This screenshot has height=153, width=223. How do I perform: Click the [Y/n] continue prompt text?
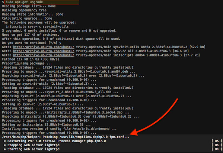[53, 43]
